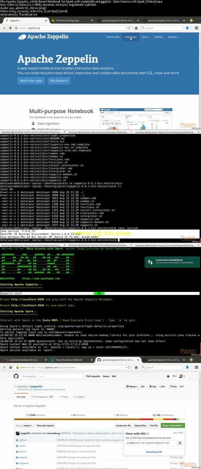Open the Clone or download dropdown
This screenshot has width=201, height=469.
tap(173, 425)
